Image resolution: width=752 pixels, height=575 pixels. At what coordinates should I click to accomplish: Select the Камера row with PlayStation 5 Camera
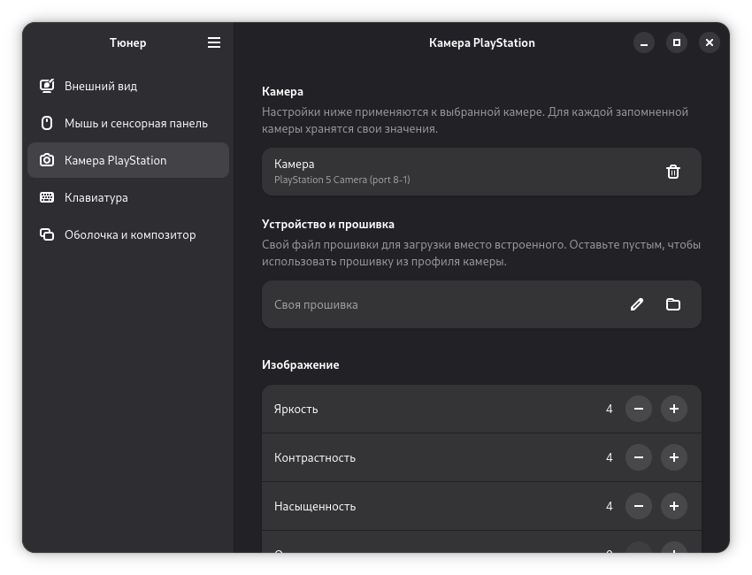coord(481,172)
